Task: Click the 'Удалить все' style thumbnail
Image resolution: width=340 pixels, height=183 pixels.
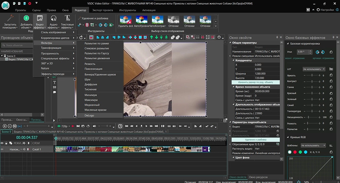Action: click(125, 19)
